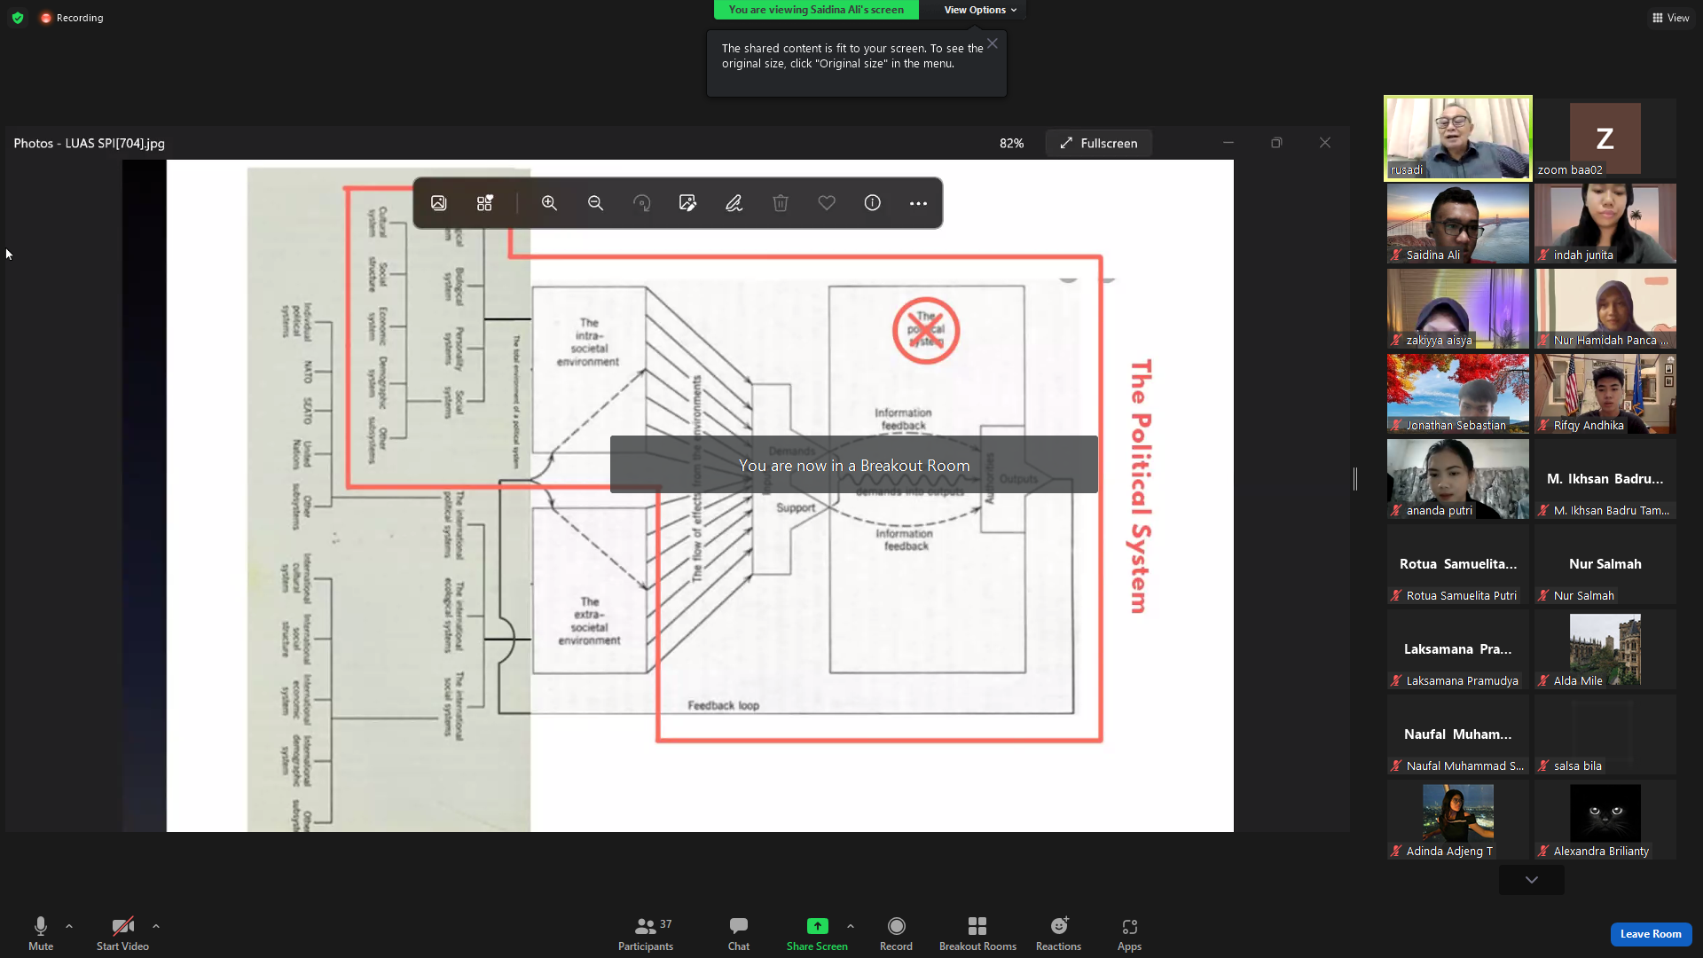The height and width of the screenshot is (958, 1703).
Task: Zoom out of the photo
Action: click(x=595, y=203)
